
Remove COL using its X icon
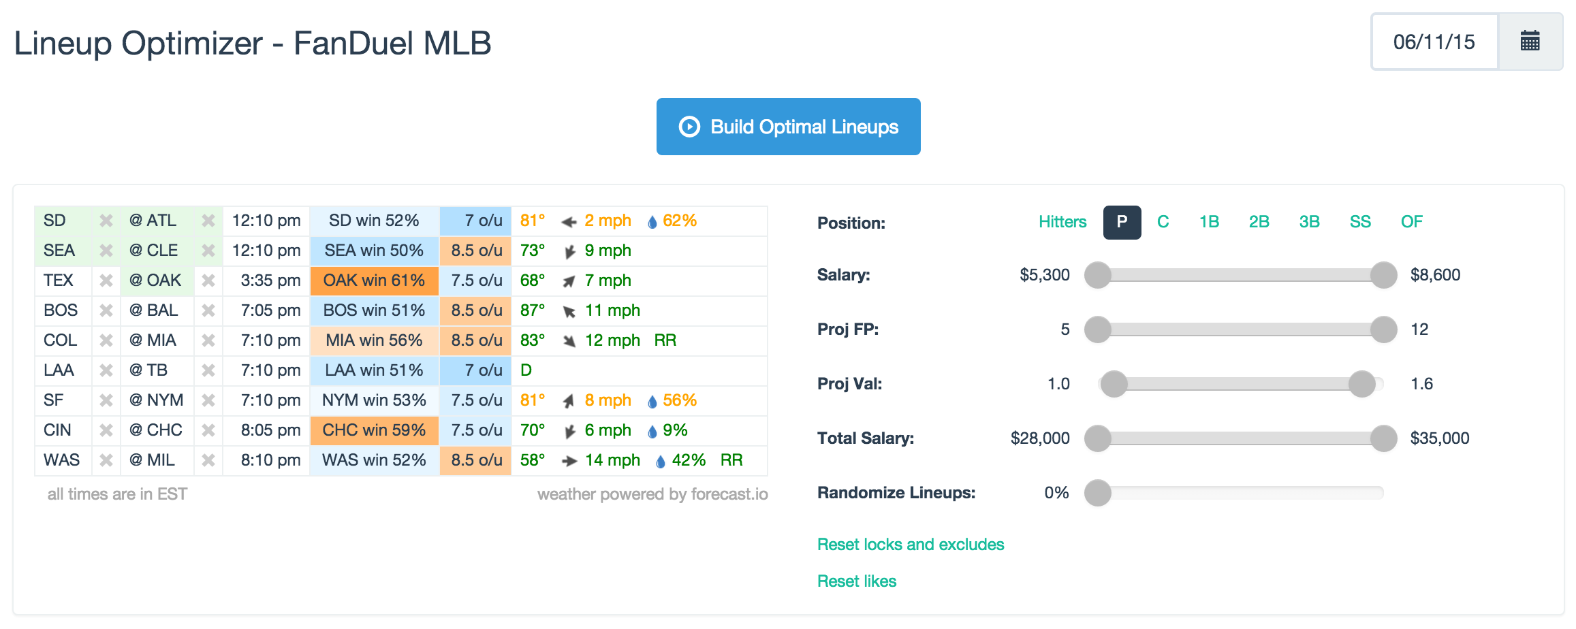click(106, 340)
